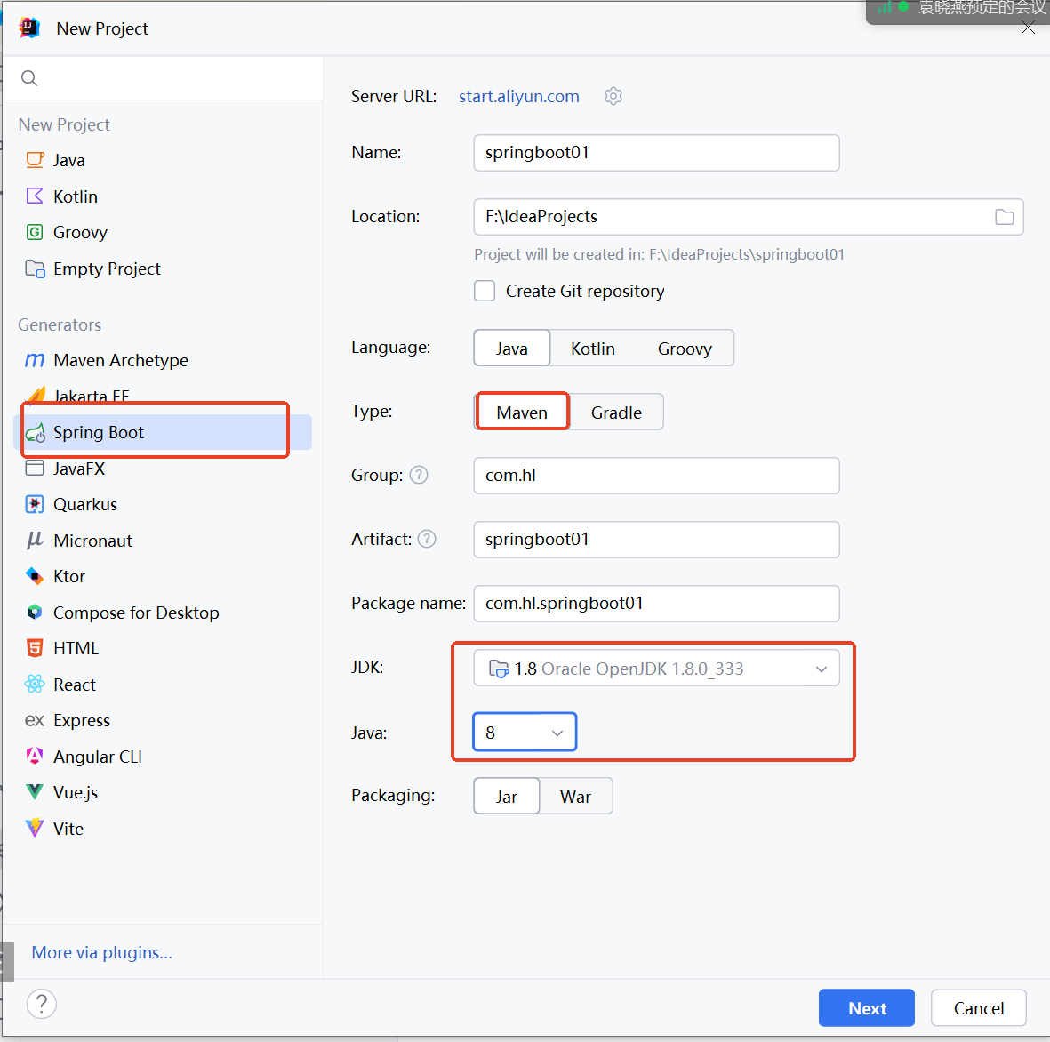Click the Java cup icon in sidebar
Screen dimensions: 1050x1042
[35, 160]
